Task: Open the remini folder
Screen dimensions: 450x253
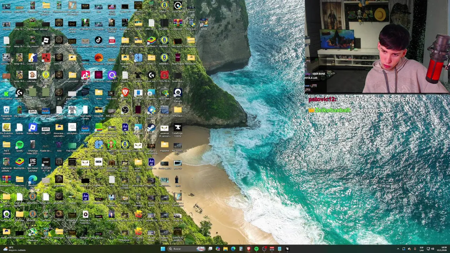Action: [98, 94]
